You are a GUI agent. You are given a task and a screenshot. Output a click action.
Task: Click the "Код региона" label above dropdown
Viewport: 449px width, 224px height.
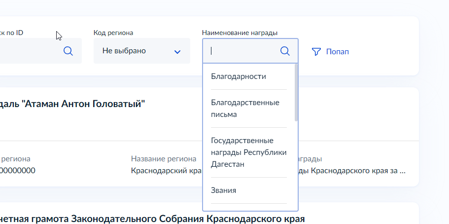[x=113, y=33]
